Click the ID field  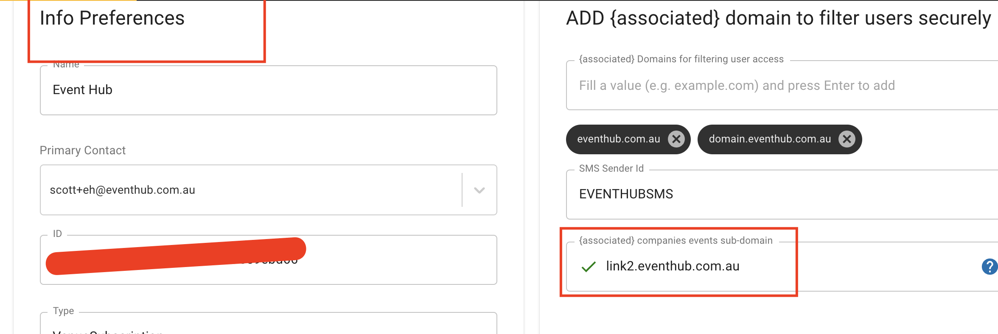click(x=268, y=259)
